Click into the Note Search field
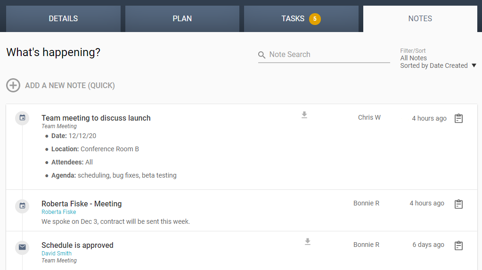The image size is (482, 270). [328, 55]
